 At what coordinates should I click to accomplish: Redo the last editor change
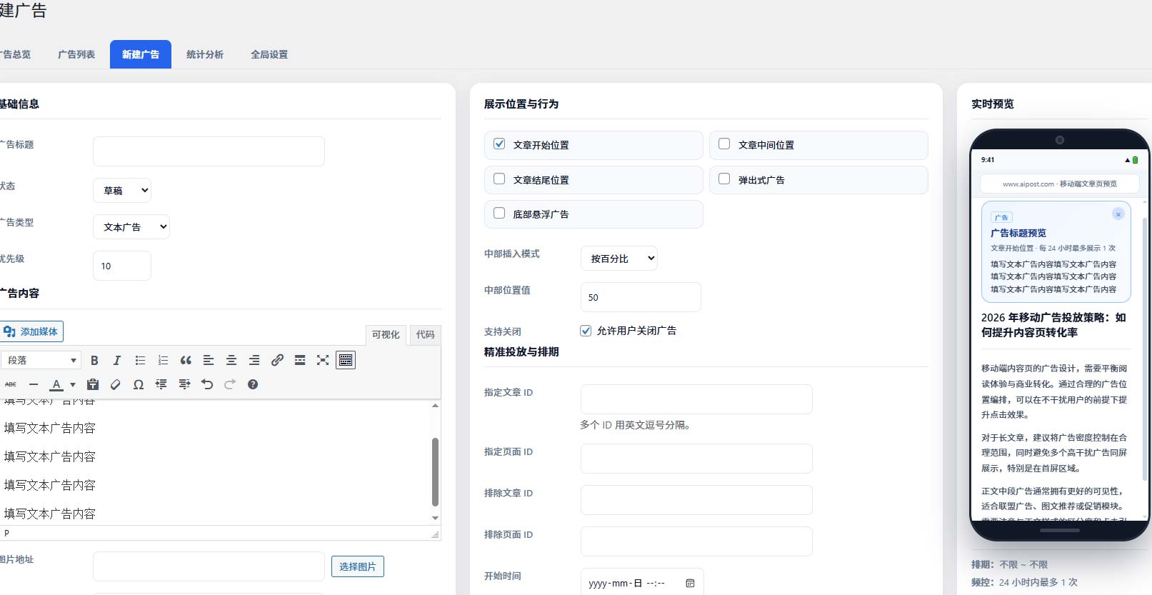coord(230,384)
